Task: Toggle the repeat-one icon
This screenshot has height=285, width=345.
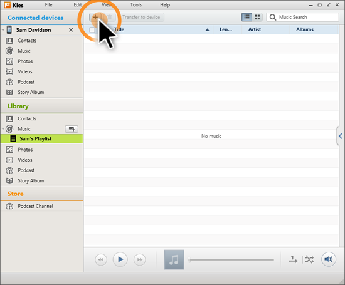Action: (293, 259)
